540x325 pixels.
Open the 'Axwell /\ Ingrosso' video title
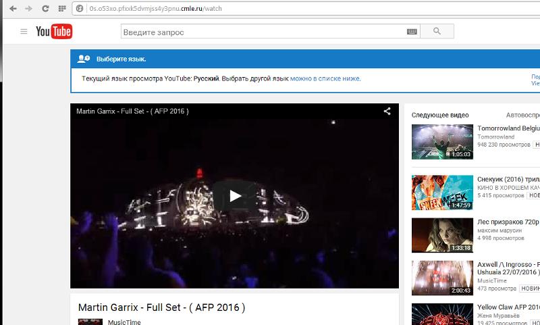(508, 268)
